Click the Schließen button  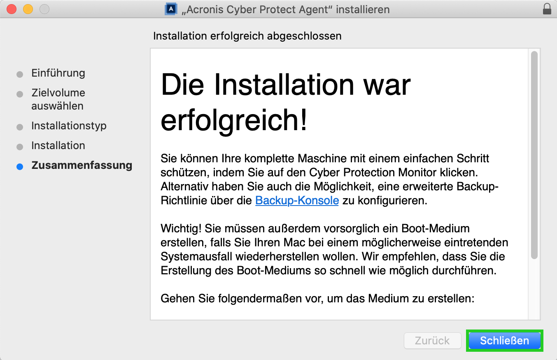(x=504, y=341)
